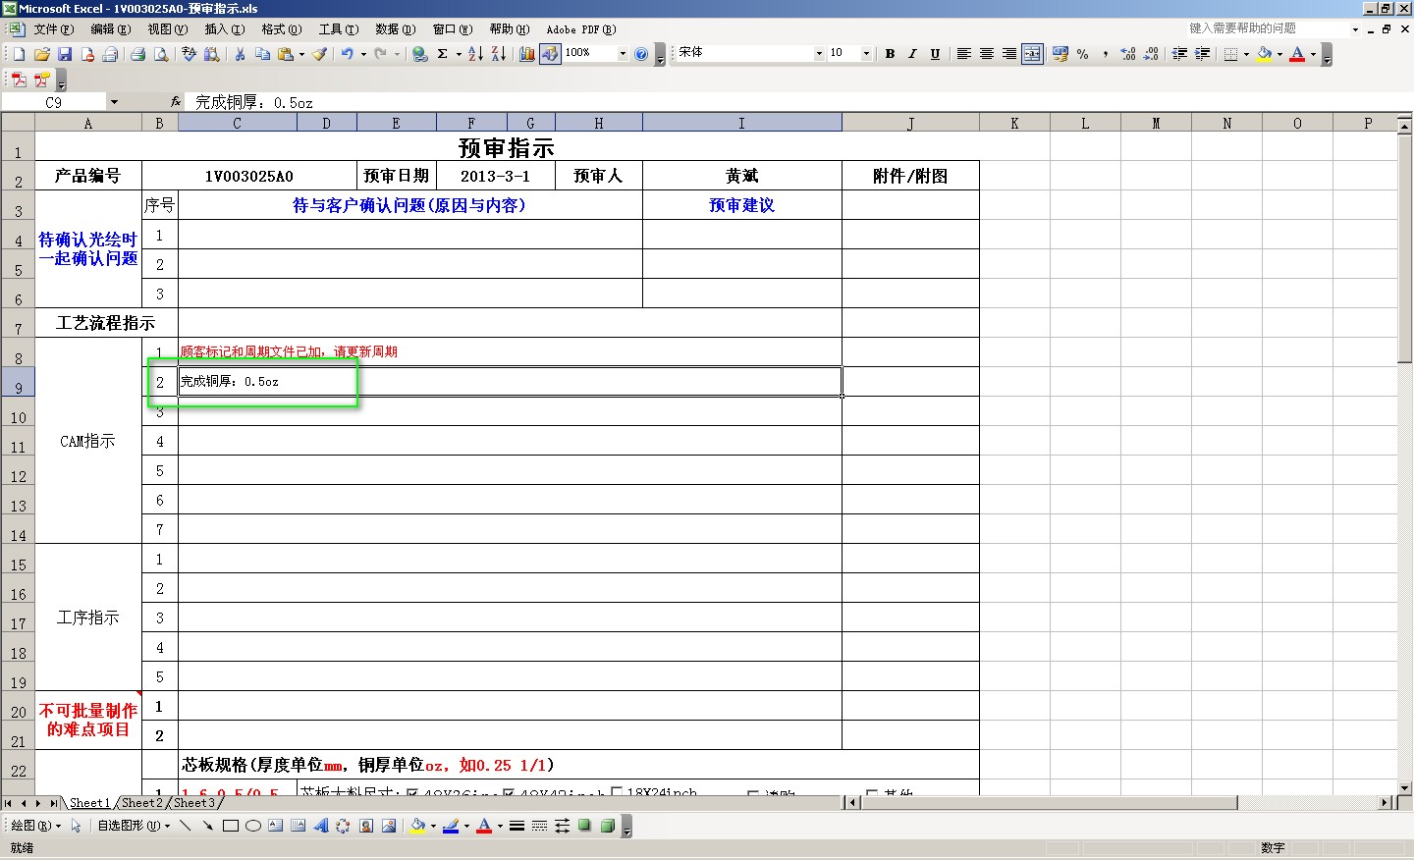The image size is (1414, 860).
Task: Open the Borders dropdown arrow
Action: pyautogui.click(x=1246, y=54)
